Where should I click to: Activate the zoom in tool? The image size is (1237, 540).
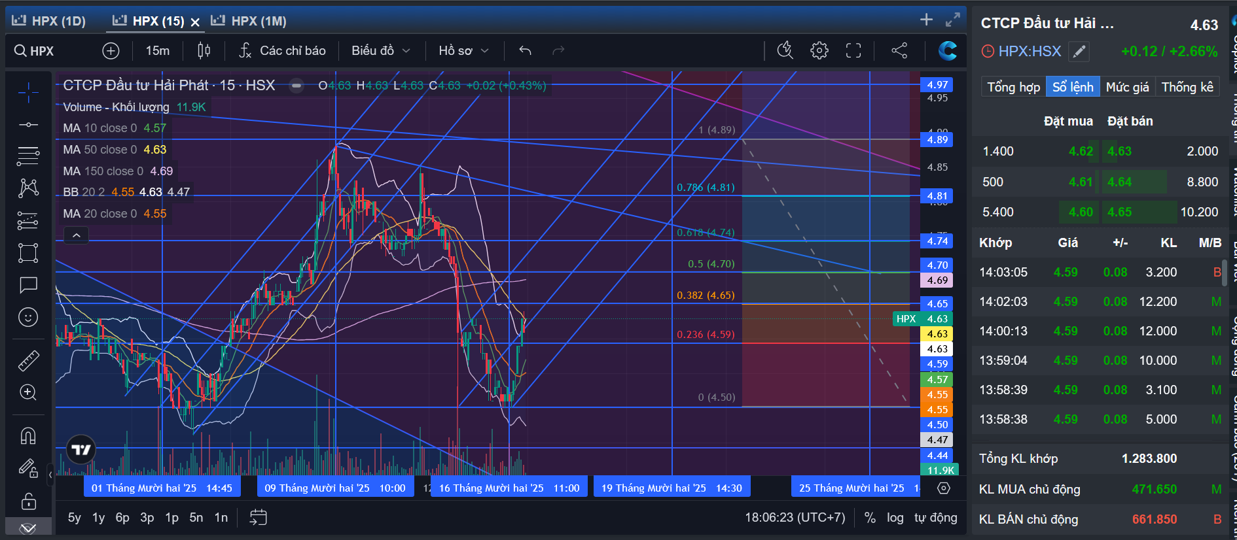(28, 392)
